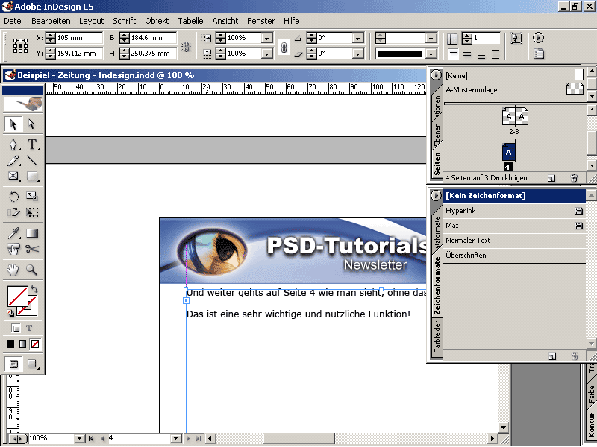The image size is (597, 447).
Task: Select the Rectangle Frame tool
Action: [13, 176]
